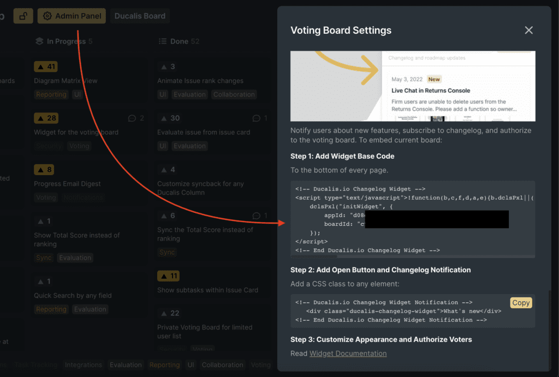The width and height of the screenshot is (559, 377).
Task: Open comments on Widget for voting board
Action: point(136,118)
